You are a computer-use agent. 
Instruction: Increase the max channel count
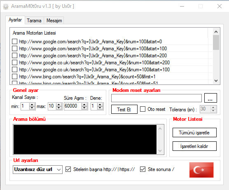(59, 105)
